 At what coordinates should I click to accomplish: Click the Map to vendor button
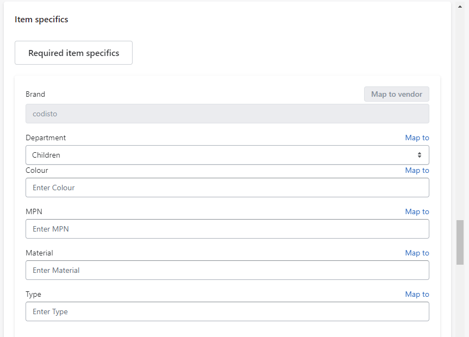click(397, 94)
